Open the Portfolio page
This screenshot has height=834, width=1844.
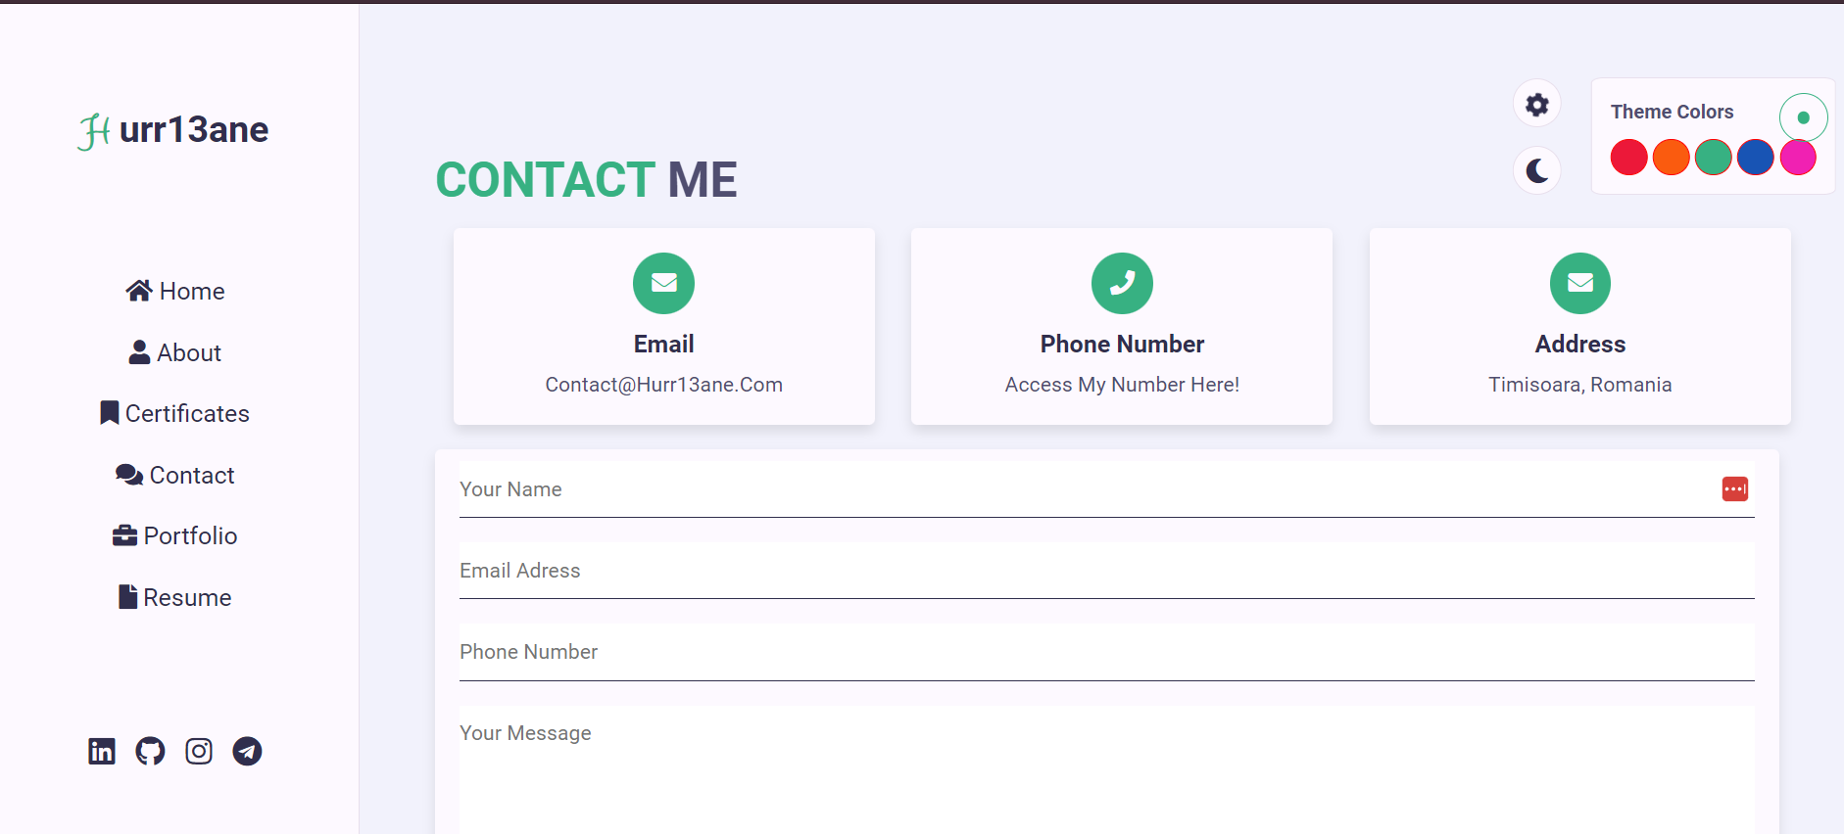click(175, 535)
